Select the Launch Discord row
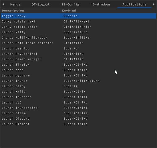The width and height of the screenshot is (157, 148). [x=78, y=118]
